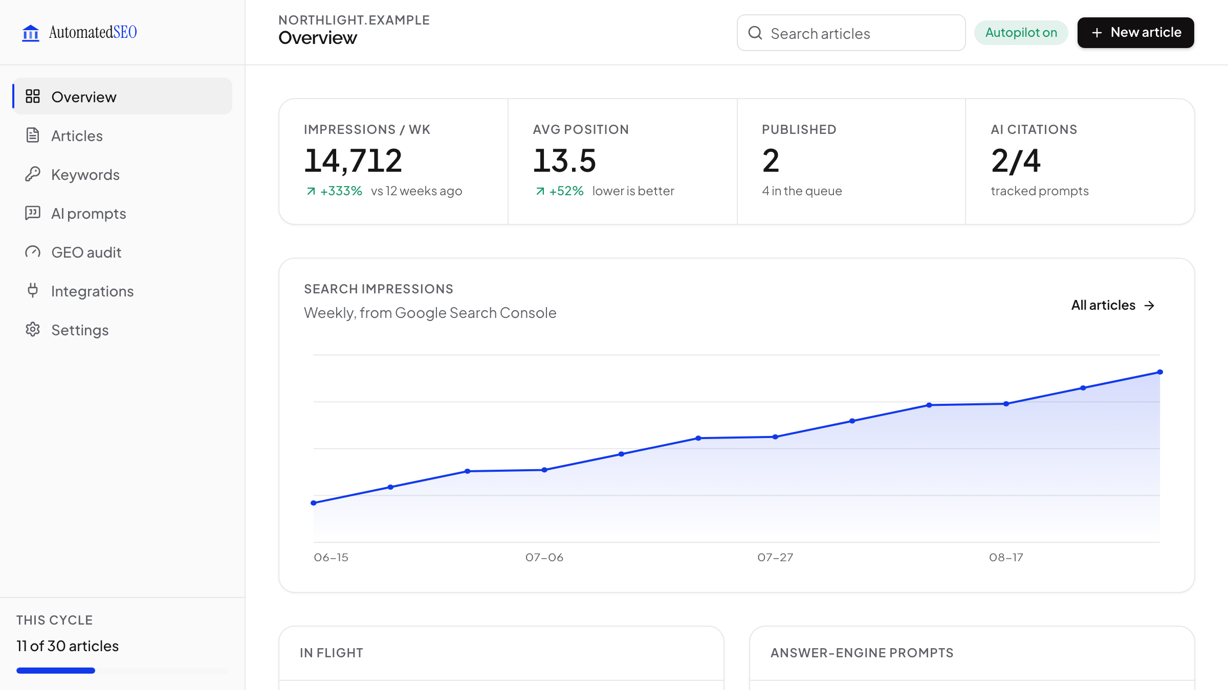Click the '+52%' change figure

point(566,191)
